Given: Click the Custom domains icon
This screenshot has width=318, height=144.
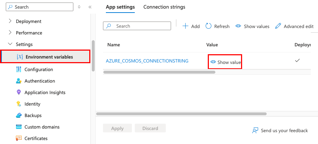Looking at the screenshot, I should pyautogui.click(x=19, y=127).
